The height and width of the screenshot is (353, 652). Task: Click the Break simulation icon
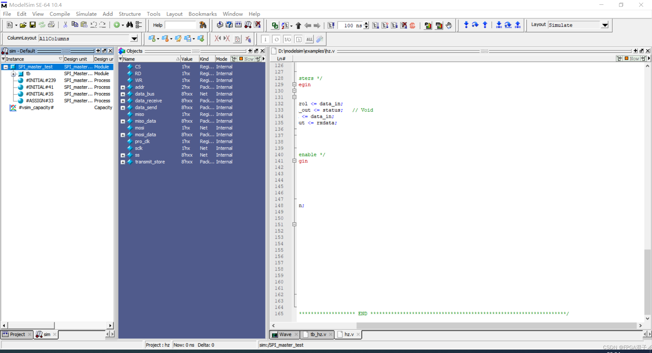point(404,25)
